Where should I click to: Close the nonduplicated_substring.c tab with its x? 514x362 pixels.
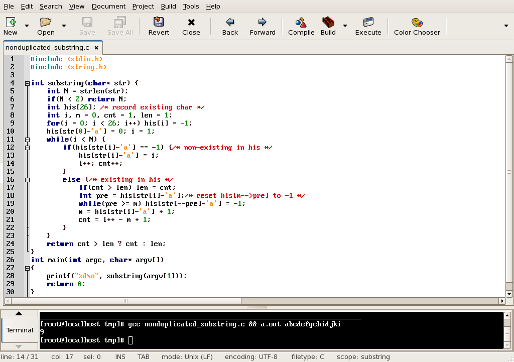coord(96,48)
